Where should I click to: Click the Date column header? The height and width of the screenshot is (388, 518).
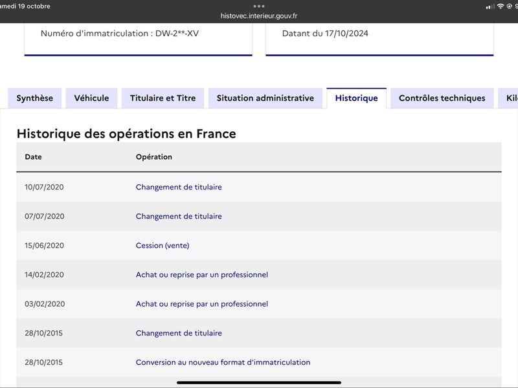click(34, 156)
